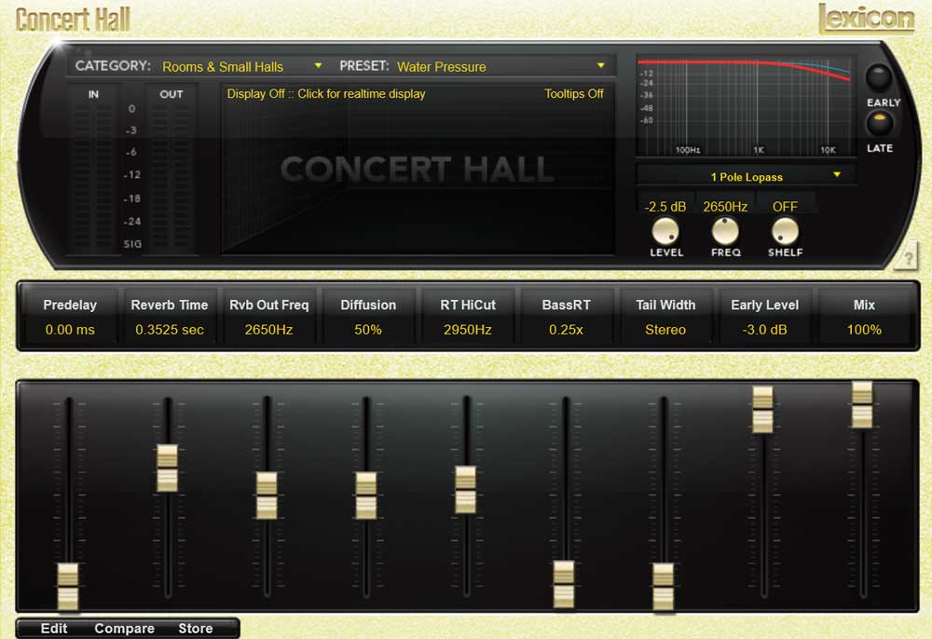
Task: Click the LEVEL knob
Action: click(x=665, y=231)
